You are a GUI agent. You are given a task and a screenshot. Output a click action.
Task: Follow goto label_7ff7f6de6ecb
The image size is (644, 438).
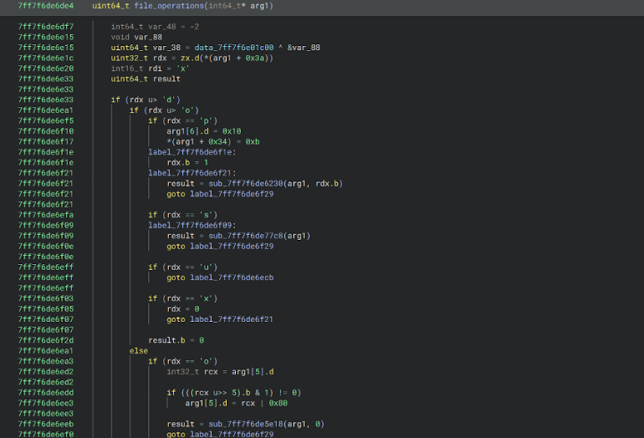click(220, 278)
